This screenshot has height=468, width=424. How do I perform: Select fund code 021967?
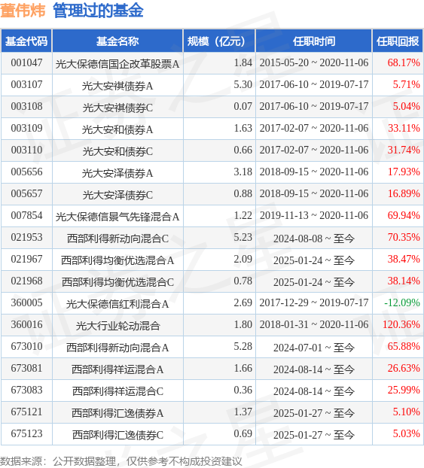(x=26, y=259)
